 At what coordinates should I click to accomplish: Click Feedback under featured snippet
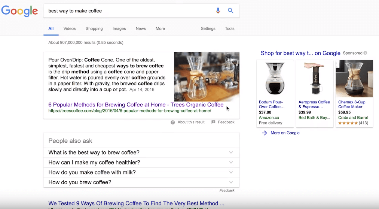(x=226, y=122)
